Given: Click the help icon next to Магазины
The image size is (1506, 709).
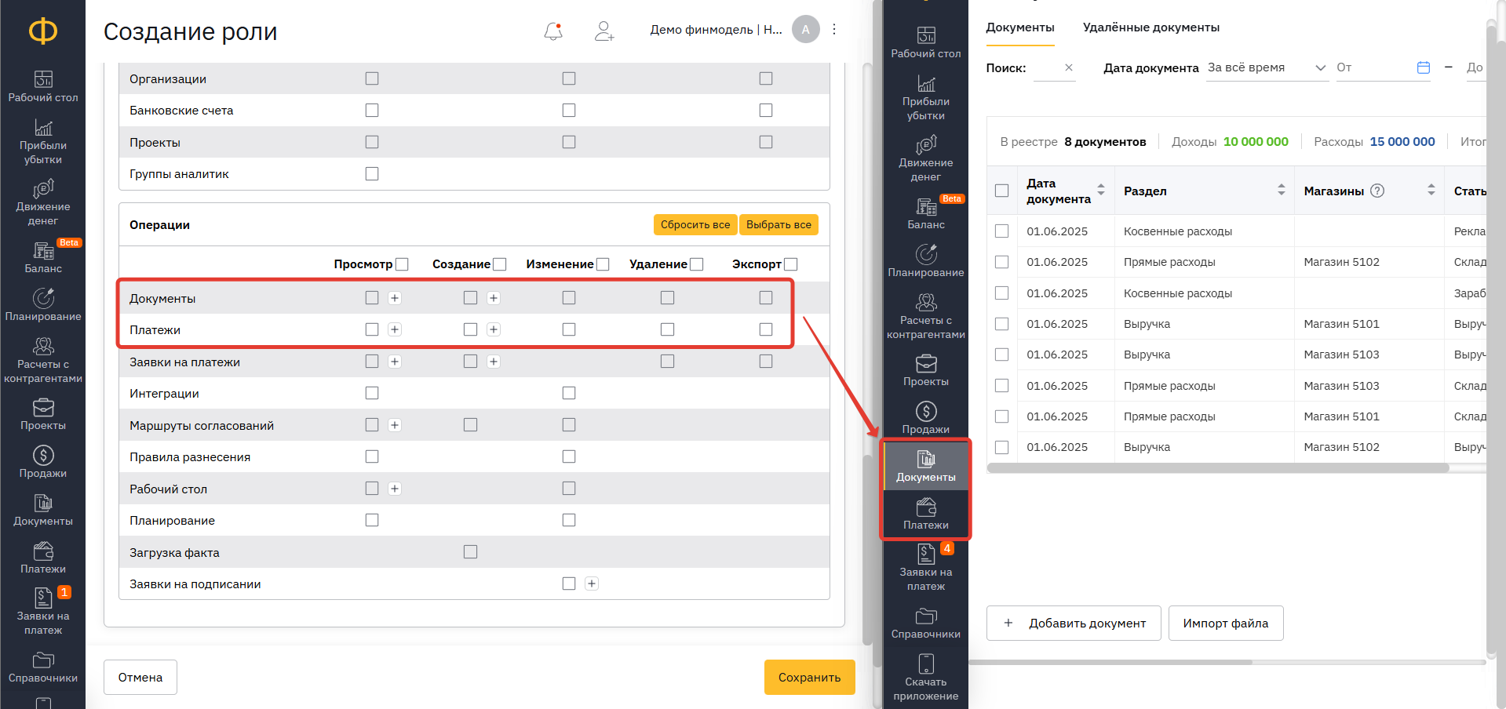Looking at the screenshot, I should point(1377,191).
